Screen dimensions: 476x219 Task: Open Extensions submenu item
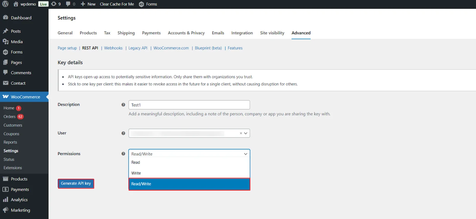[x=13, y=168]
